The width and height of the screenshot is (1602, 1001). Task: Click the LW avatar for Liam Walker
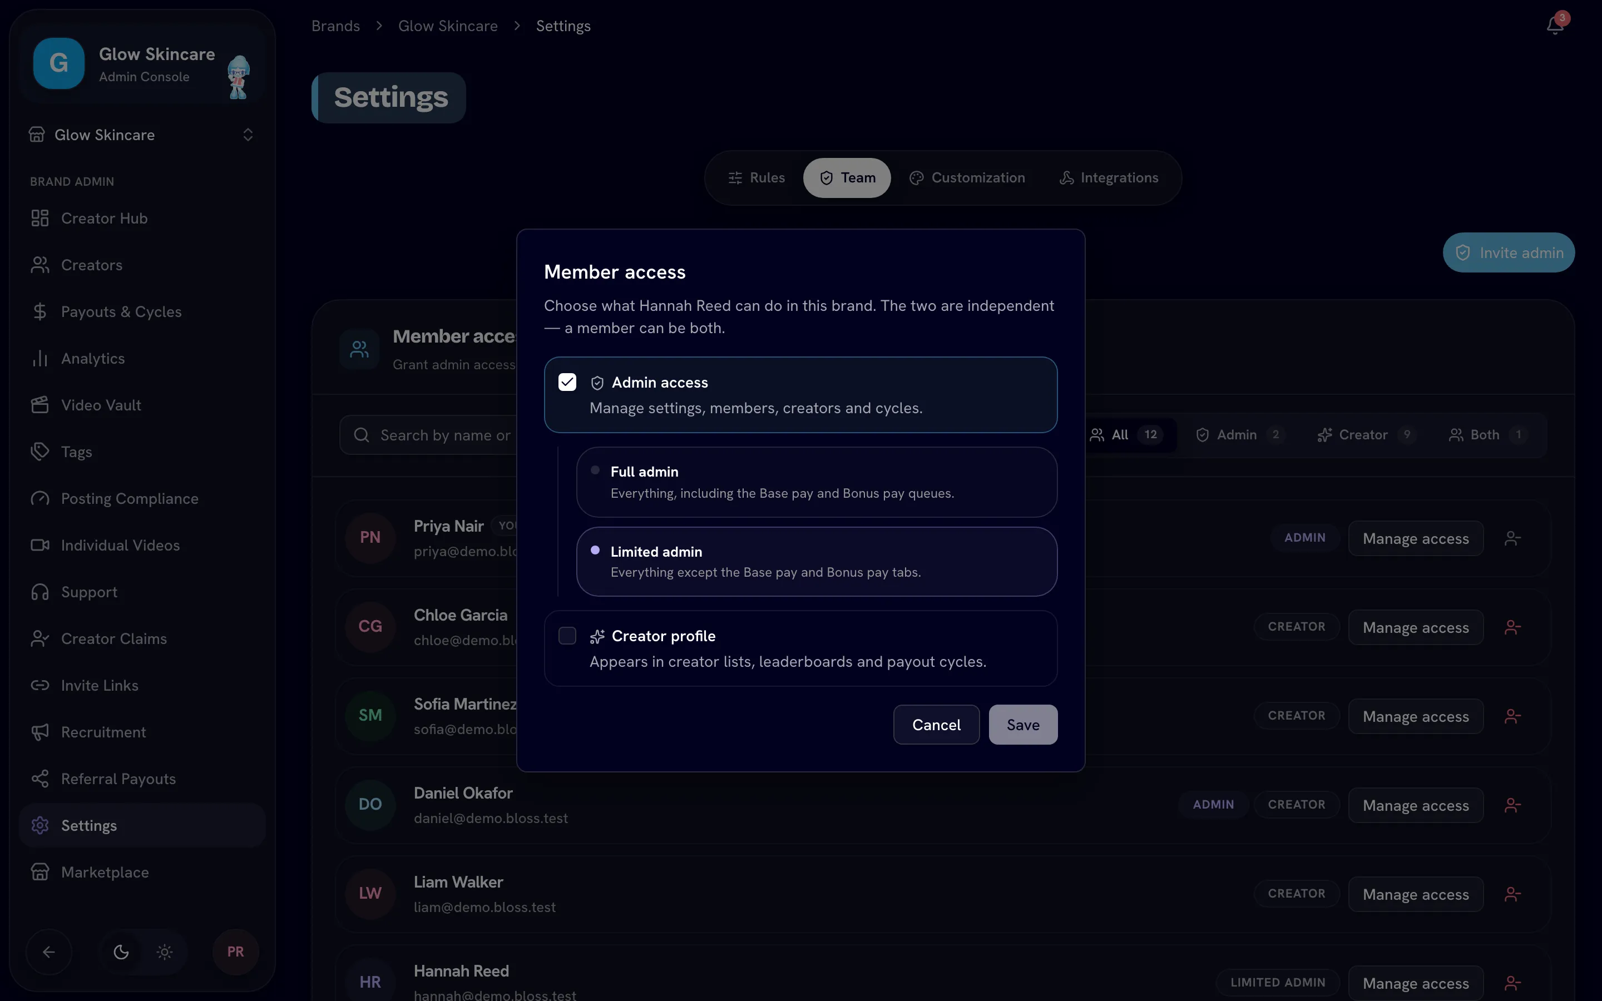coord(370,894)
